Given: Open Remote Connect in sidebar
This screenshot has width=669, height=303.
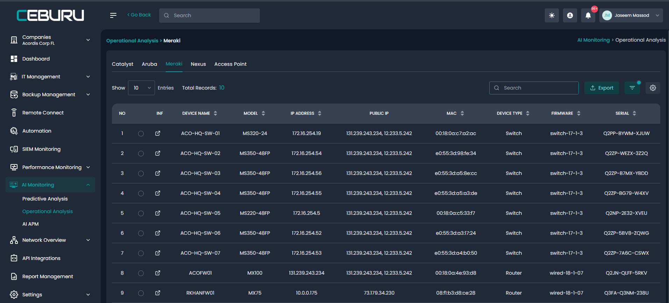Looking at the screenshot, I should coord(43,113).
